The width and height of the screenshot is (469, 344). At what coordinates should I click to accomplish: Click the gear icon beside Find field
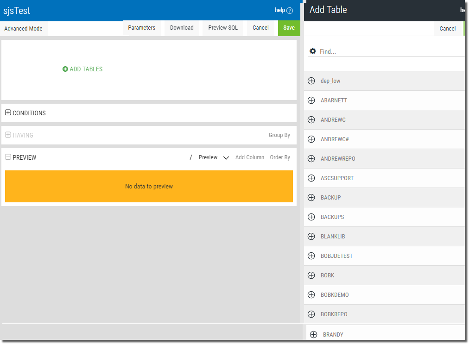tap(313, 51)
